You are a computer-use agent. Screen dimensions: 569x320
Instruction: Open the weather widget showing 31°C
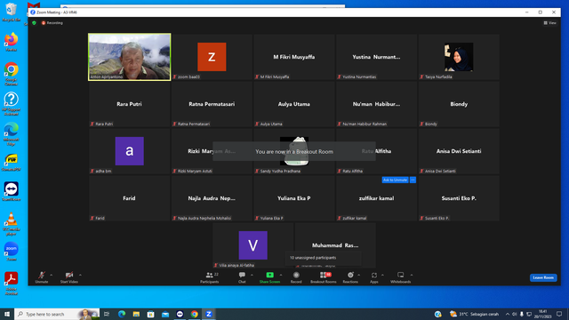474,314
